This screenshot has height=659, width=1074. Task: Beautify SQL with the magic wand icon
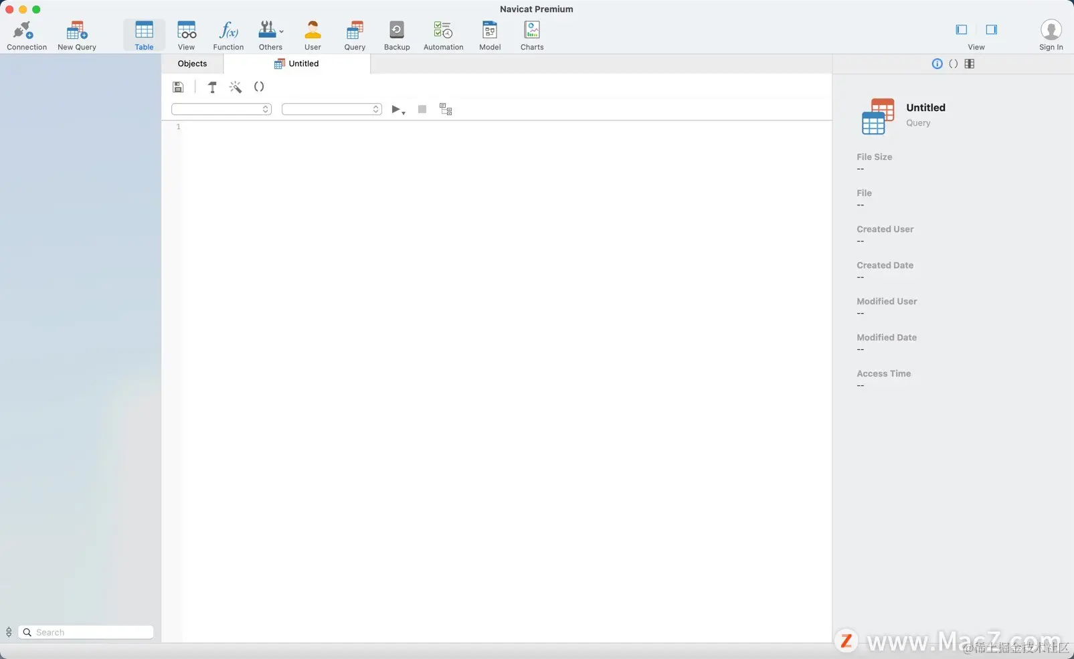click(236, 87)
